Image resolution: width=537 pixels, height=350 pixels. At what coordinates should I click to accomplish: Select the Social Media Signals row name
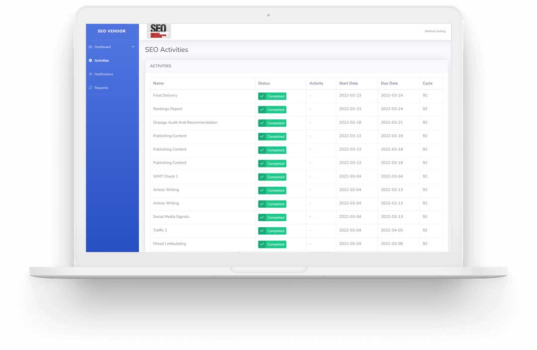[x=171, y=217]
